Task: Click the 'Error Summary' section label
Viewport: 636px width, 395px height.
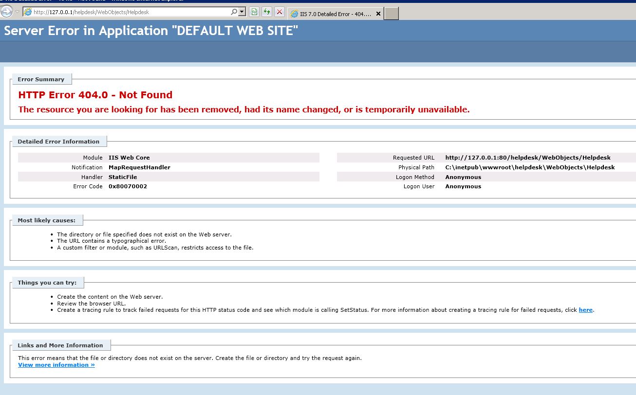Action: click(x=41, y=79)
